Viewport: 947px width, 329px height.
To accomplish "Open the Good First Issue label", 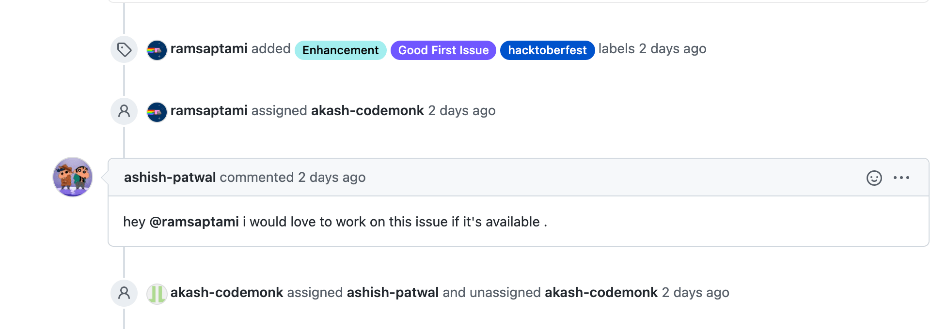I will tap(443, 50).
